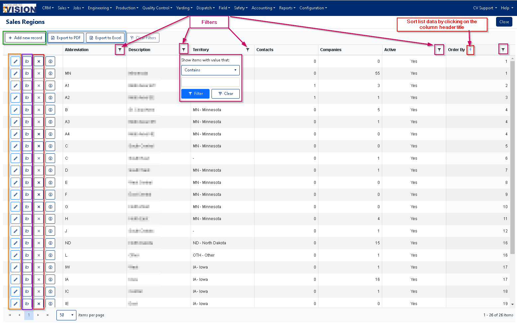The image size is (517, 323).
Task: Delete the F region row
Action: point(39,195)
